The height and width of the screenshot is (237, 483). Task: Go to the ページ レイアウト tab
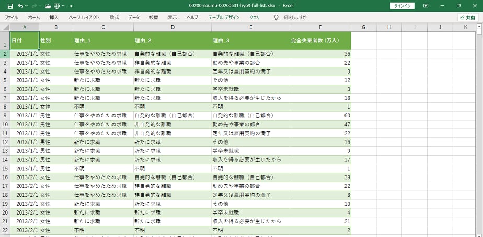84,18
